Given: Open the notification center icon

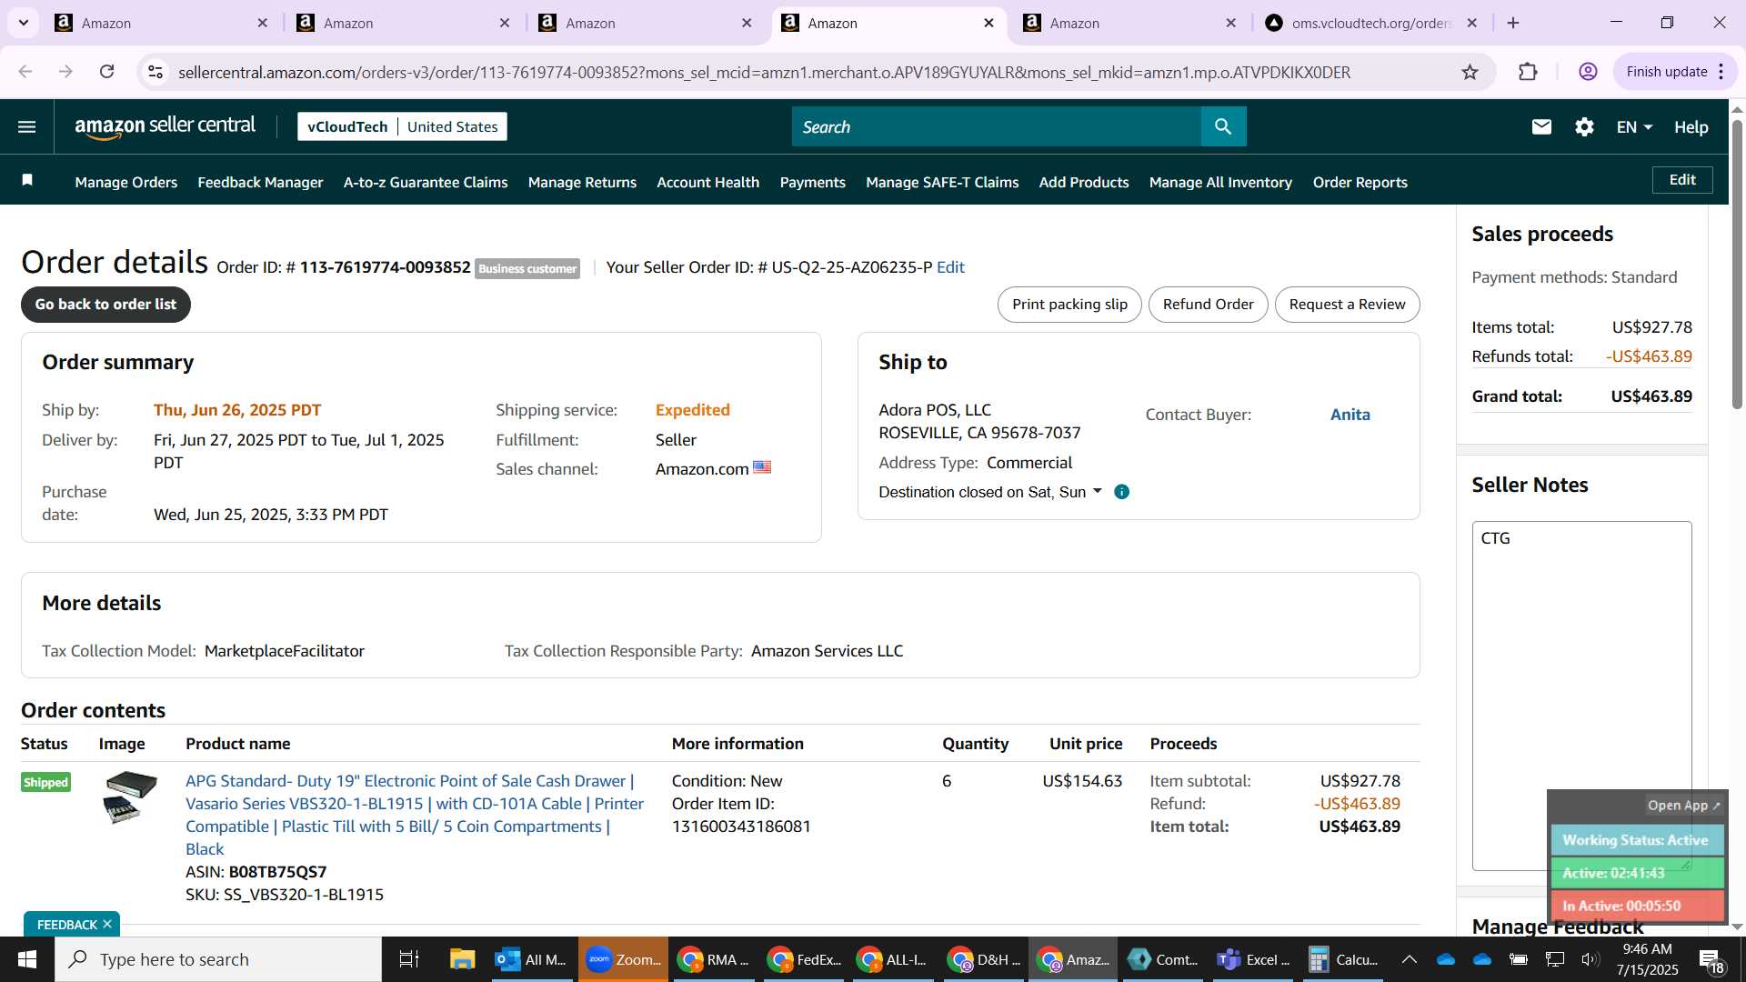Looking at the screenshot, I should click(1710, 959).
